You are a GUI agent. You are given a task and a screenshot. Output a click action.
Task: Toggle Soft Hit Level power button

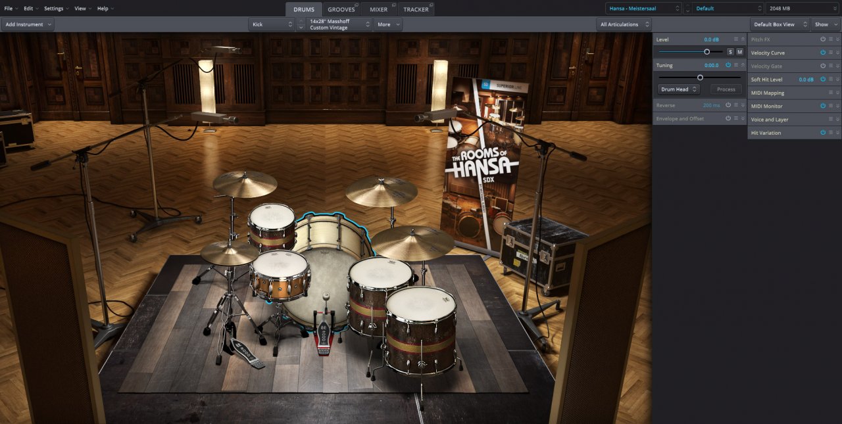coord(823,80)
